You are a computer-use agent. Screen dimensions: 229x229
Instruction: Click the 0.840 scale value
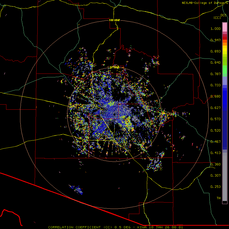point(216,63)
